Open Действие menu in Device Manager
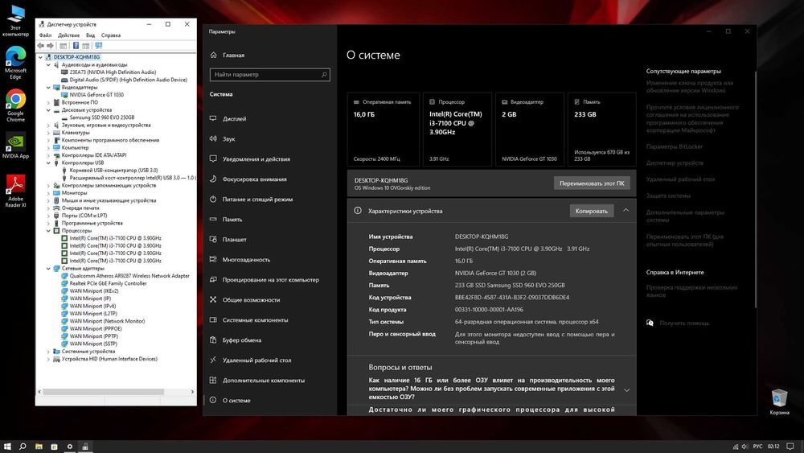 (x=68, y=35)
